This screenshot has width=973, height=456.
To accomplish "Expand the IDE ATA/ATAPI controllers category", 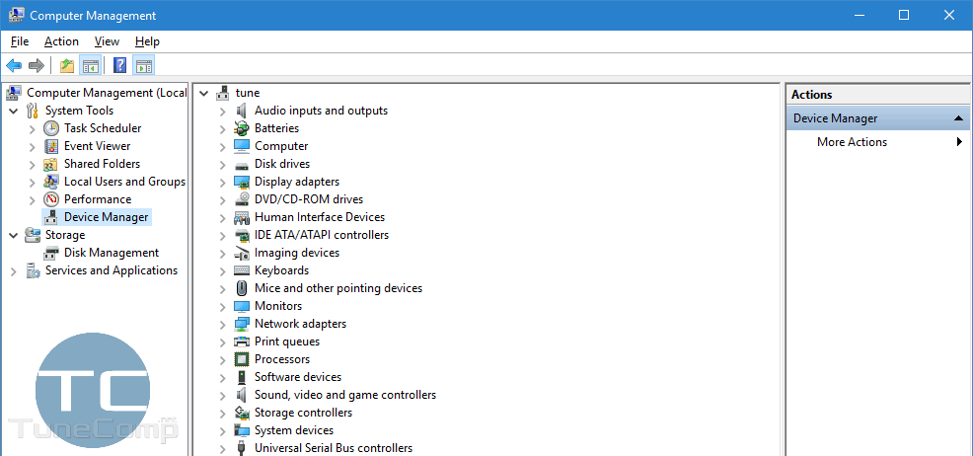I will pos(222,236).
